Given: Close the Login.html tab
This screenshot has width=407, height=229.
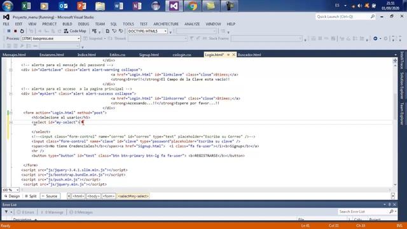Looking at the screenshot, I should pos(233,55).
